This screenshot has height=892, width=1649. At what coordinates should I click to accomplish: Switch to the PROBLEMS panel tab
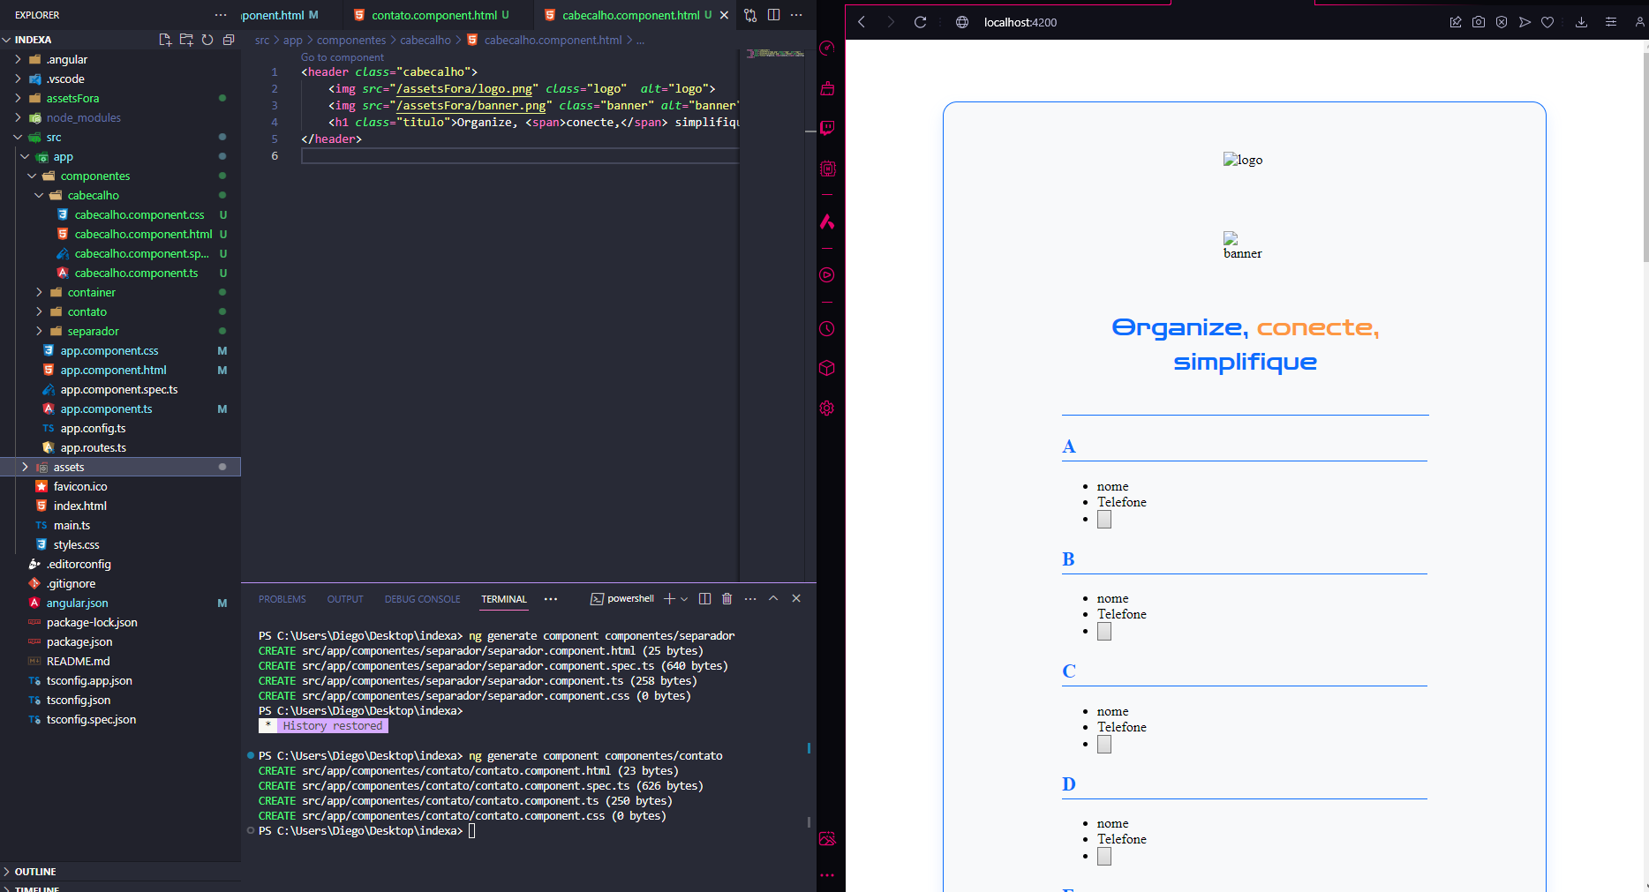click(x=282, y=599)
